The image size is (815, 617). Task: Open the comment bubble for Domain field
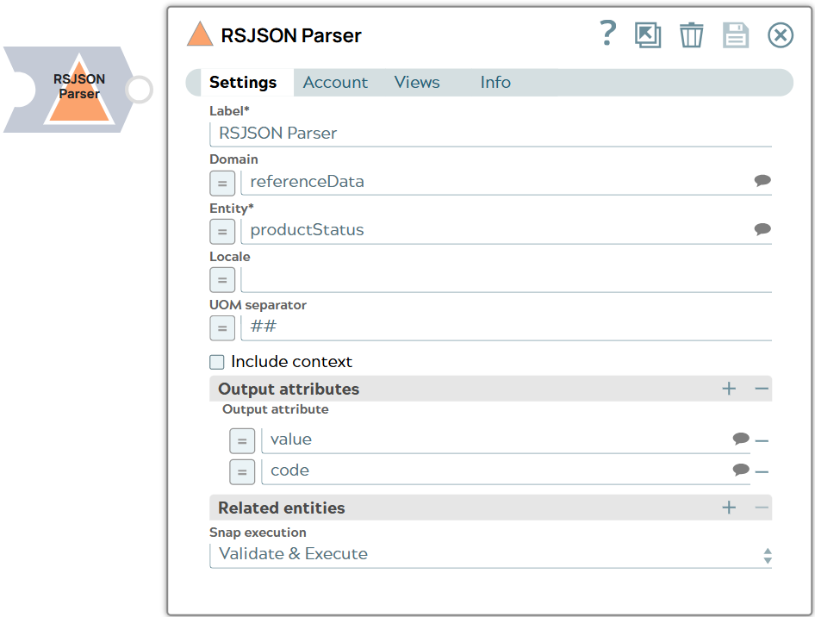(762, 180)
